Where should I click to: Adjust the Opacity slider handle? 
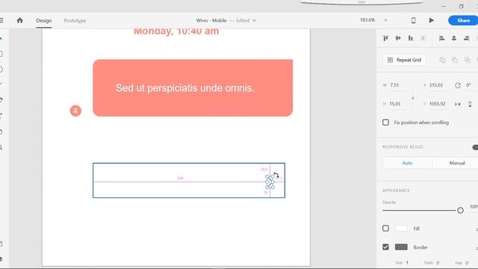[x=460, y=210]
